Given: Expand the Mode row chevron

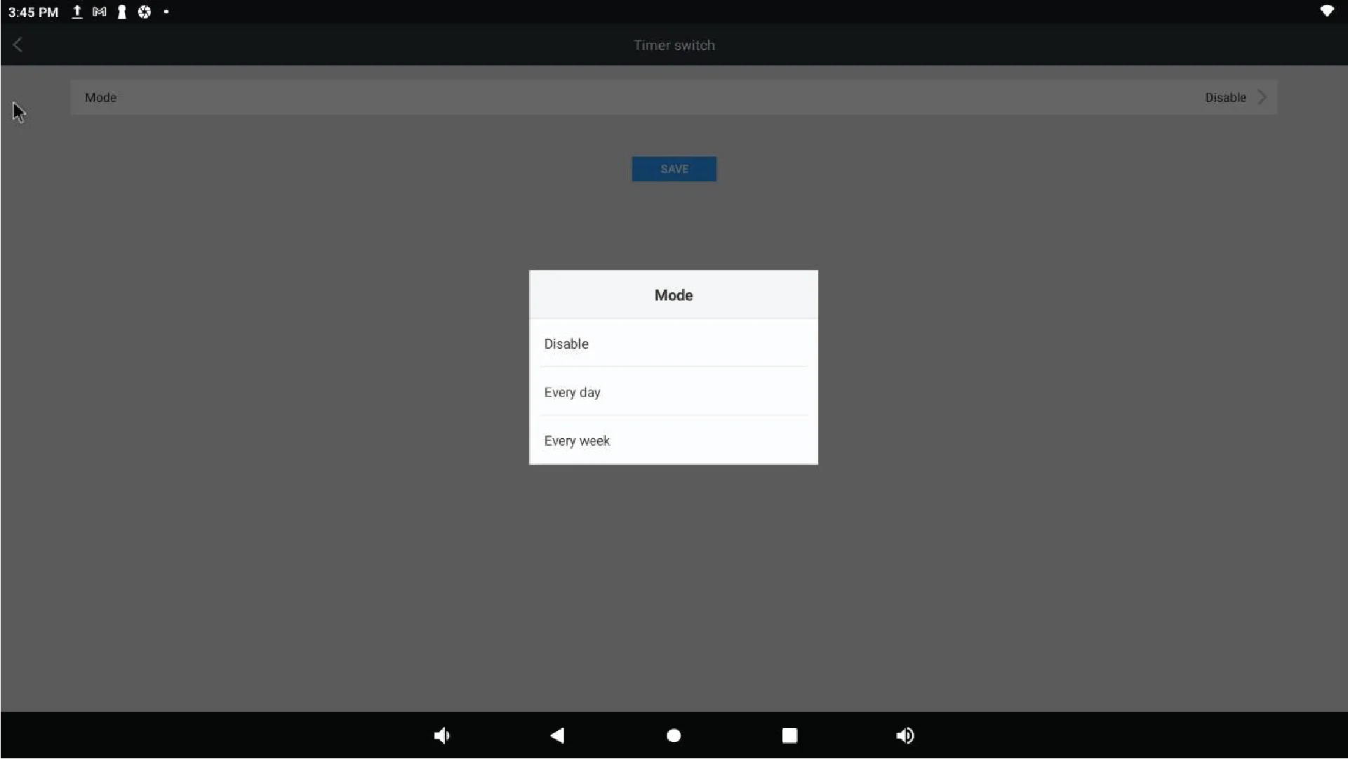Looking at the screenshot, I should click(x=1262, y=98).
